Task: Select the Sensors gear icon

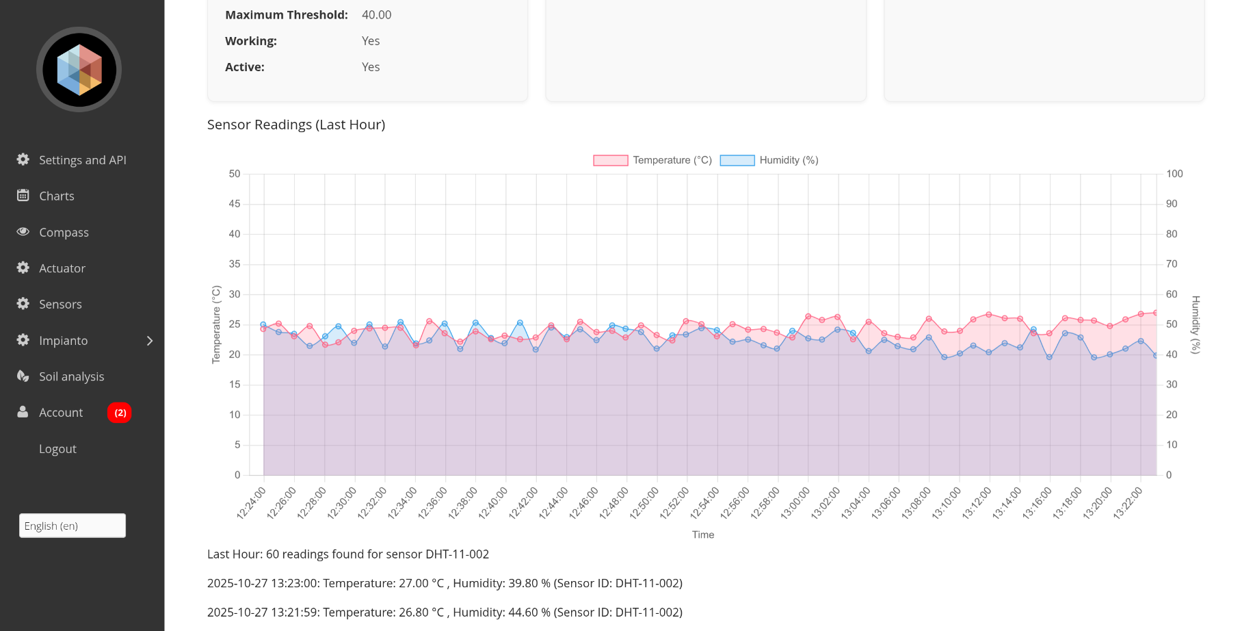Action: pyautogui.click(x=23, y=303)
